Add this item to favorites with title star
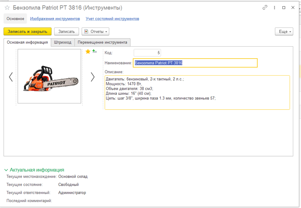 [x=7, y=8]
